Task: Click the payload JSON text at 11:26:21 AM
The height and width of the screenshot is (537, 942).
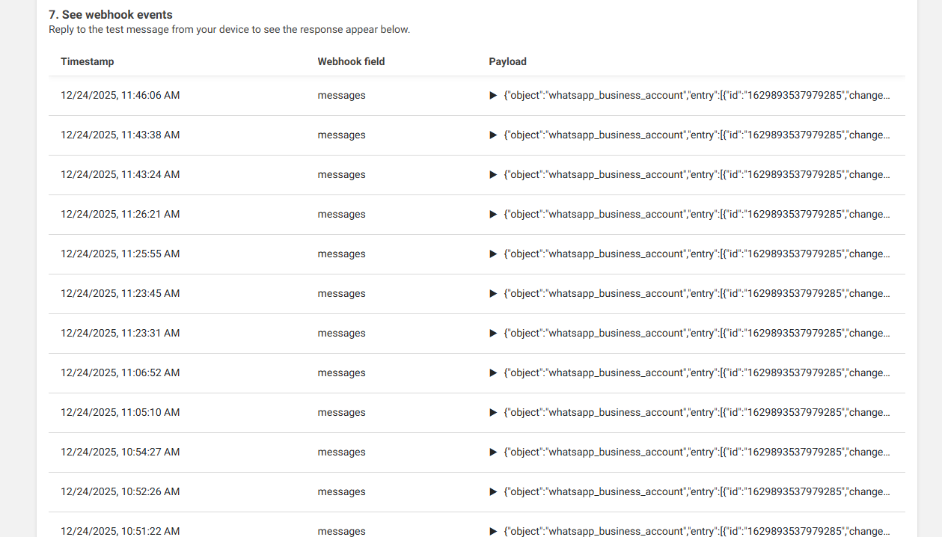Action: coord(697,215)
